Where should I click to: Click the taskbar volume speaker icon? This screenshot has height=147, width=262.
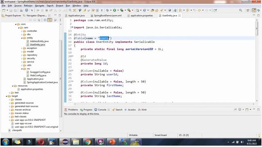pos(242,142)
